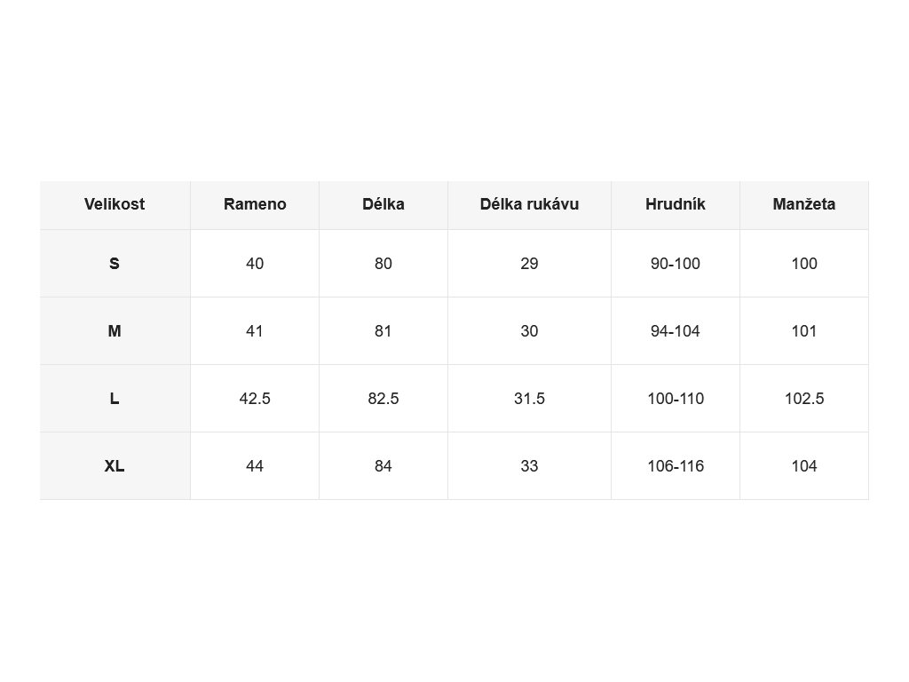Click the 90-100 chest value cell
This screenshot has width=909, height=682.
pyautogui.click(x=676, y=263)
